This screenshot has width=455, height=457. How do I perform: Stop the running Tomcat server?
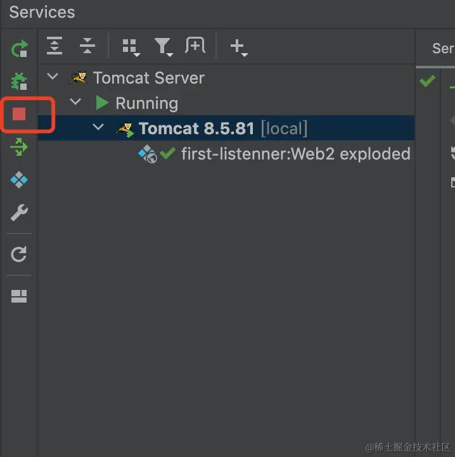pos(19,114)
